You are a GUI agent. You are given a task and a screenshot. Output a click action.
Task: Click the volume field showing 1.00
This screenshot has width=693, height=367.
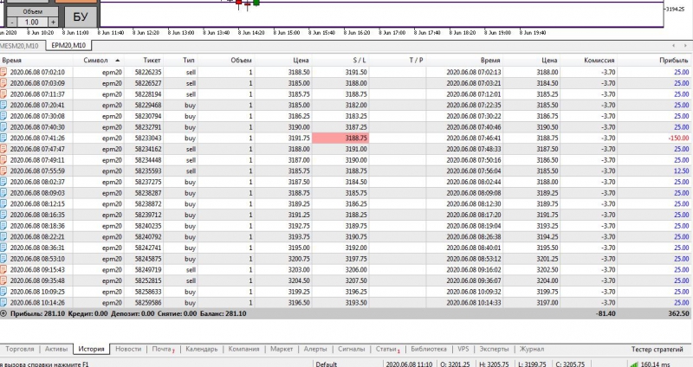click(x=32, y=23)
